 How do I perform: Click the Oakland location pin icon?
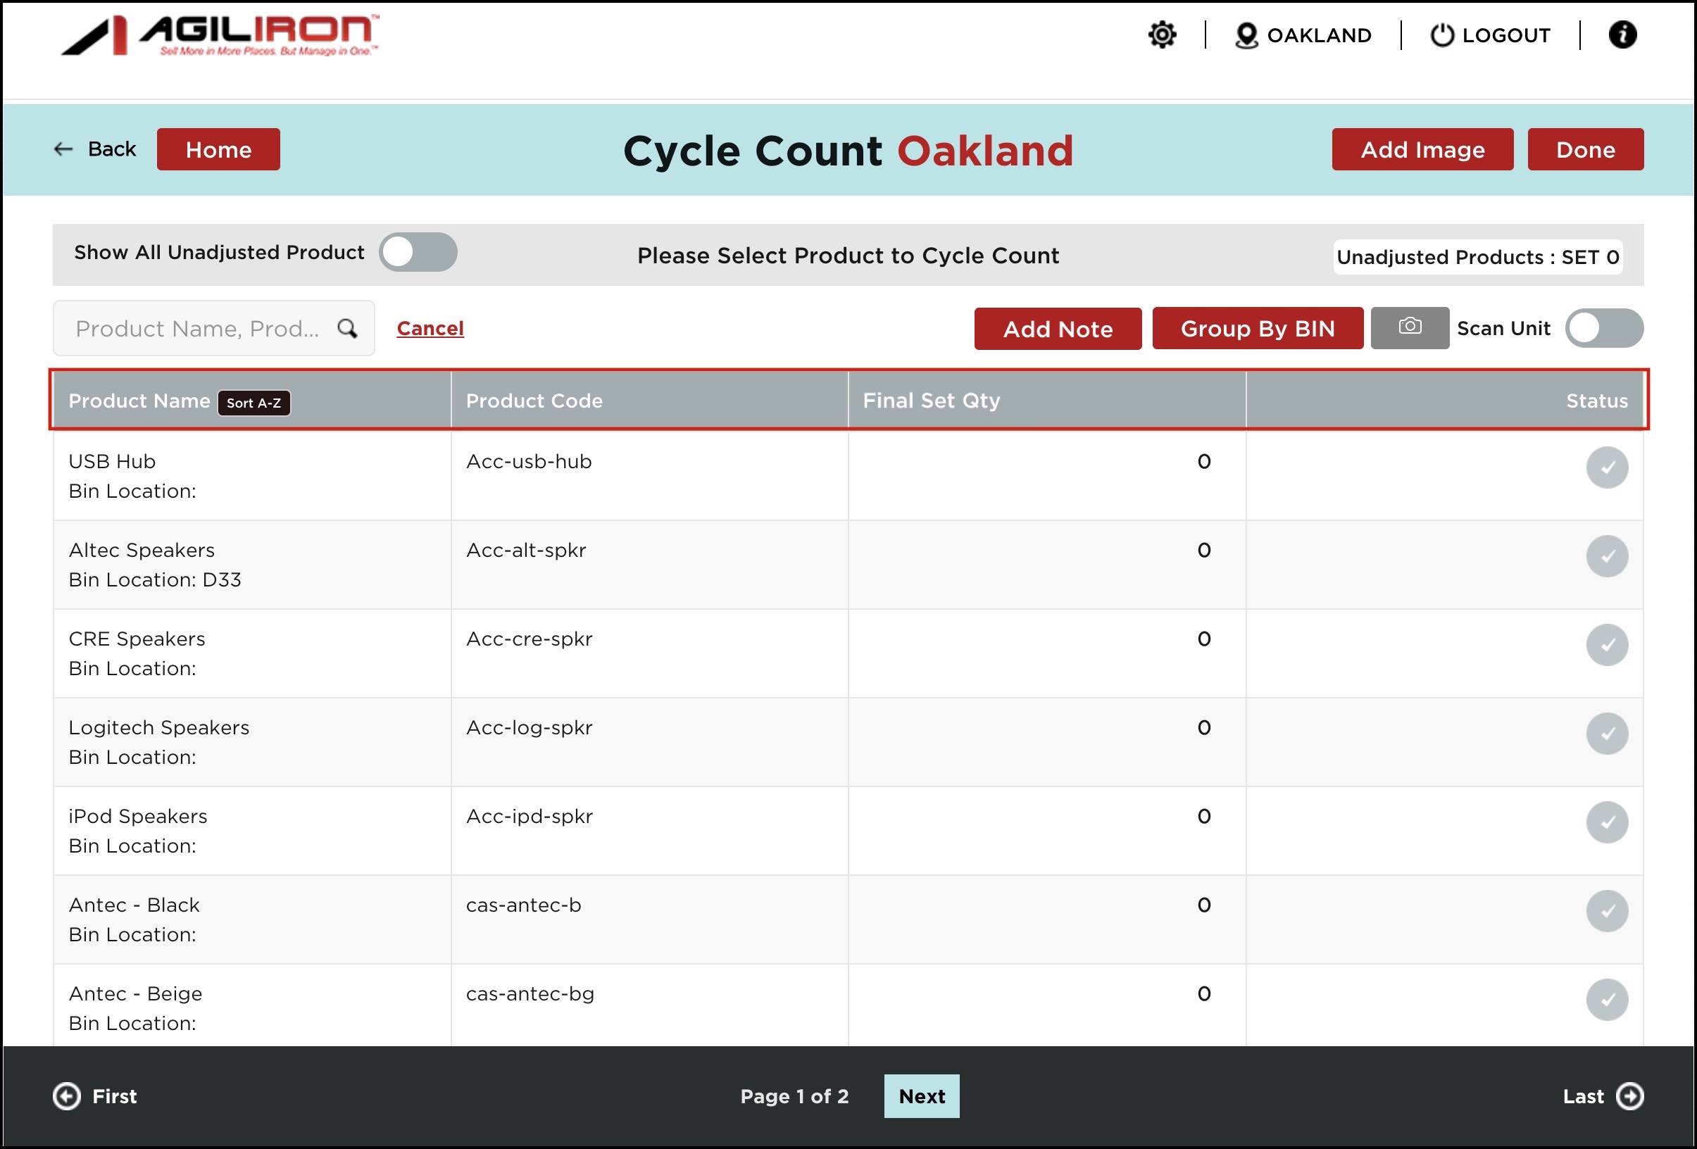(1246, 35)
